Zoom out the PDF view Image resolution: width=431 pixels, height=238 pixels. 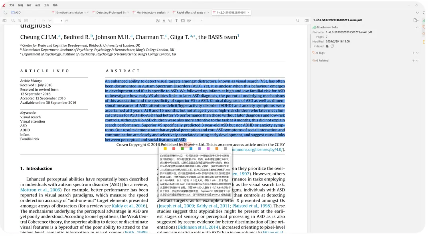pos(13,21)
